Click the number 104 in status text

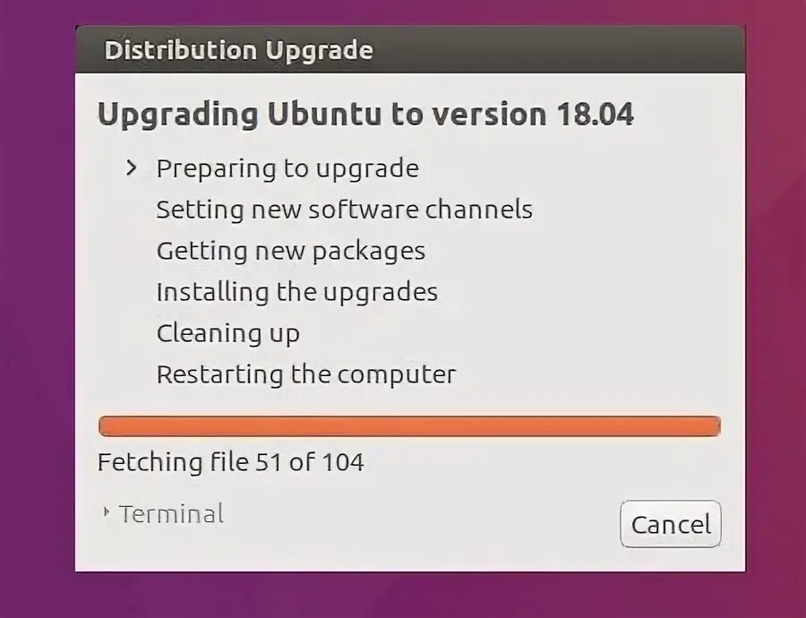pos(343,462)
